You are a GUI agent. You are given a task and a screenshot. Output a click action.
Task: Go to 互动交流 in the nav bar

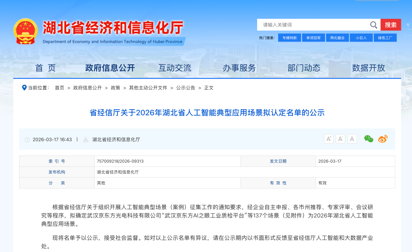pos(175,68)
